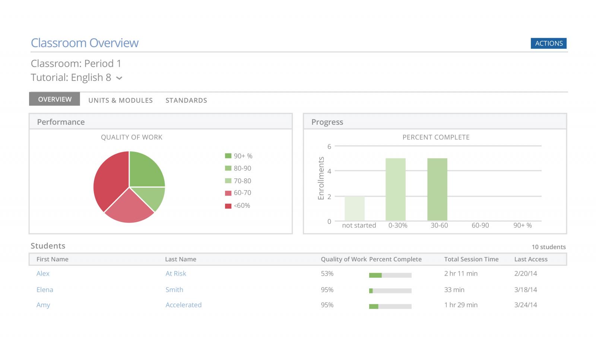
Task: Click the 60-70 legend color square
Action: (x=228, y=193)
